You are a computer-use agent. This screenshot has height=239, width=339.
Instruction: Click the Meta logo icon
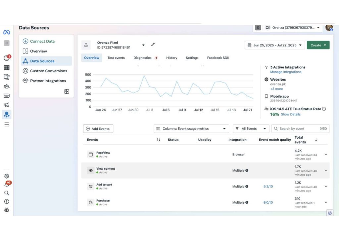[7, 32]
